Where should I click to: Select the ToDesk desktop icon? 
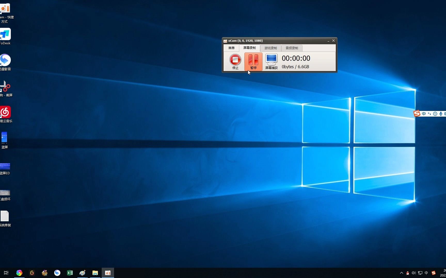pos(5,37)
